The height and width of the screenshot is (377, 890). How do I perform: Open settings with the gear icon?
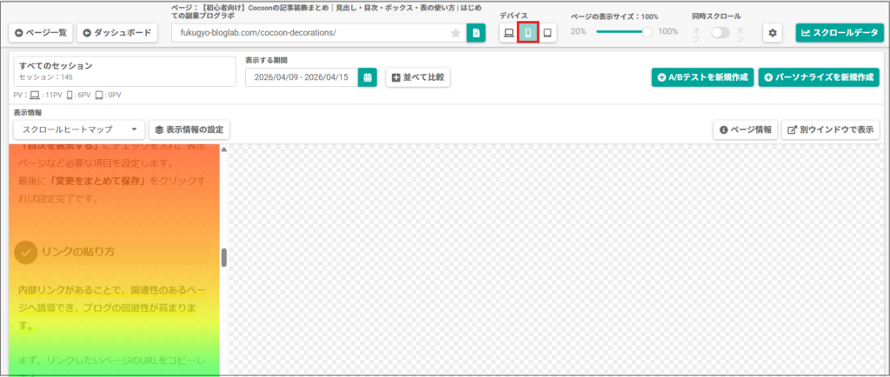click(772, 33)
